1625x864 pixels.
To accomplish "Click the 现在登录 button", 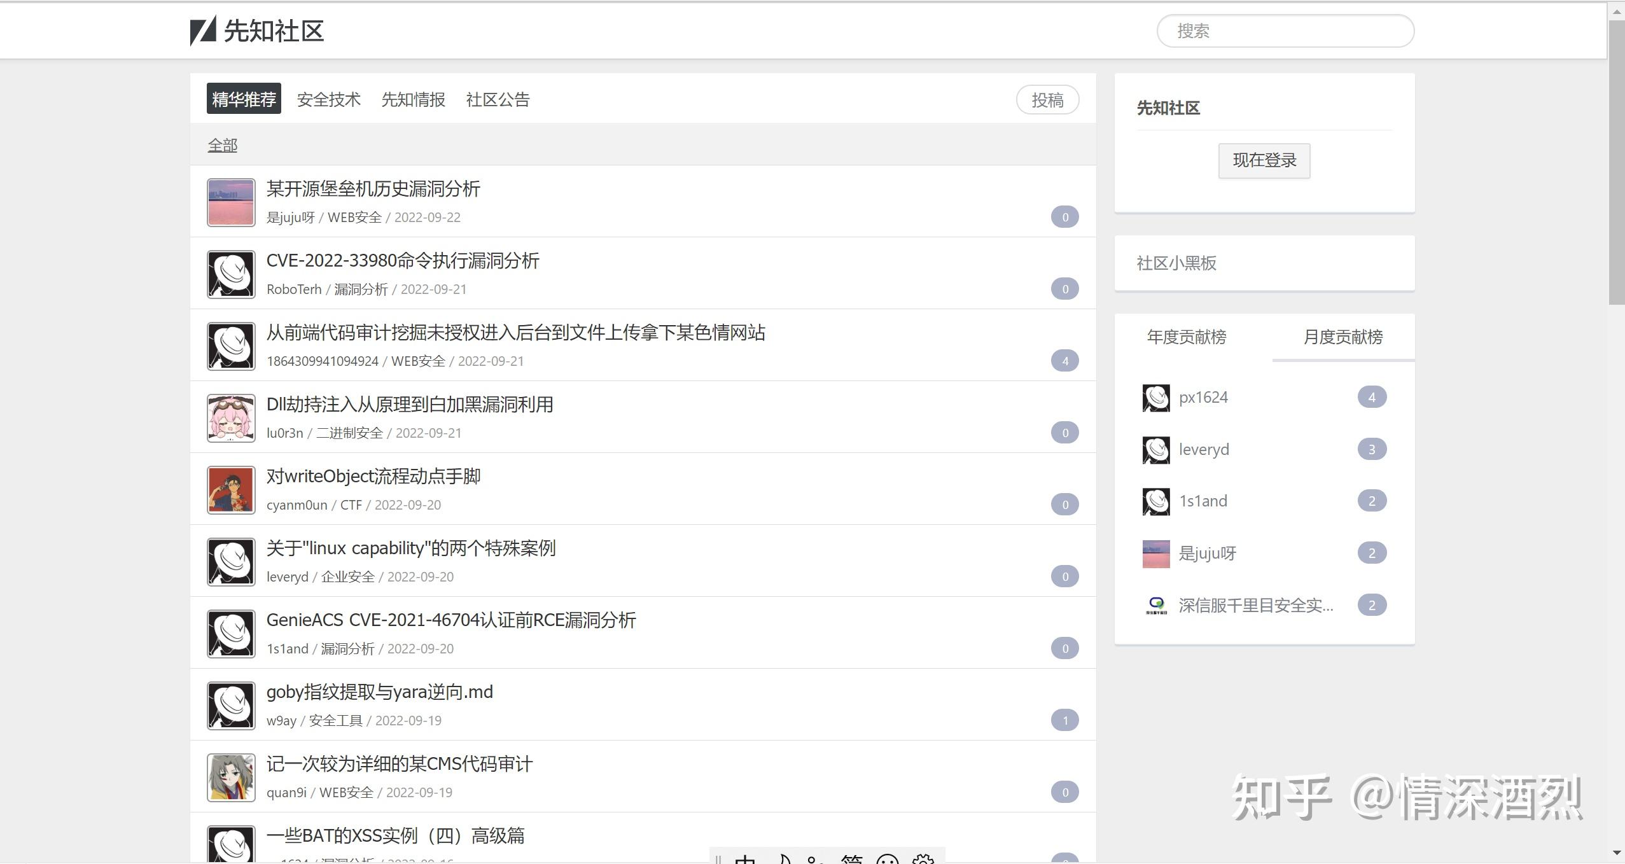I will click(1264, 160).
